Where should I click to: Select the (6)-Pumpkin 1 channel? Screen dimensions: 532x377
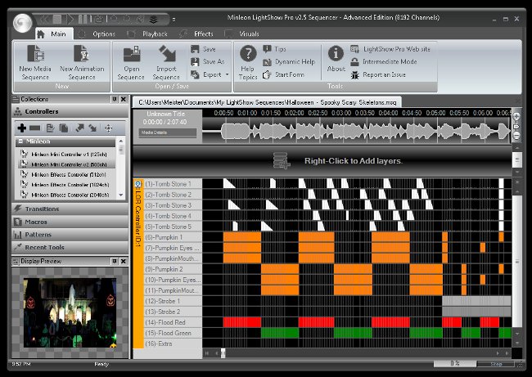point(173,237)
